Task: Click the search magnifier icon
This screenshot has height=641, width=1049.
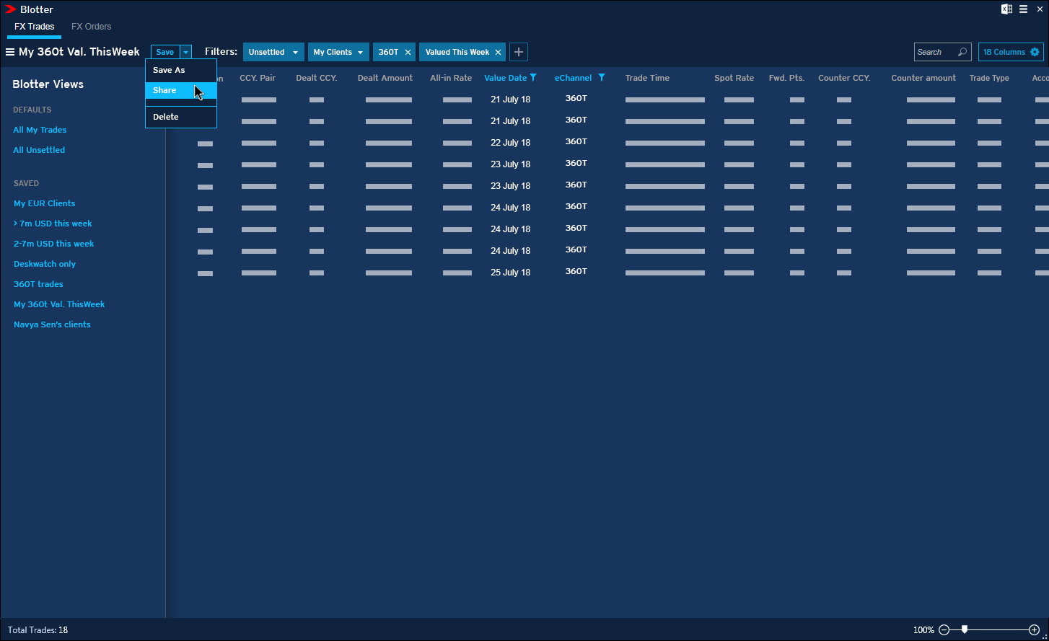Action: click(x=962, y=52)
